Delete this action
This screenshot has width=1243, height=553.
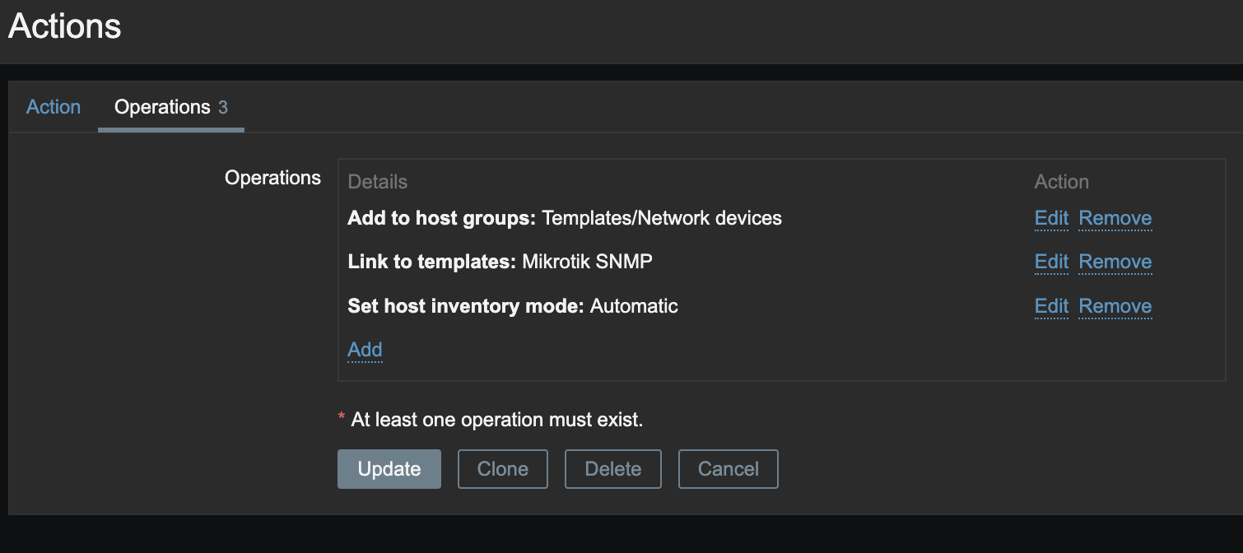click(x=612, y=469)
